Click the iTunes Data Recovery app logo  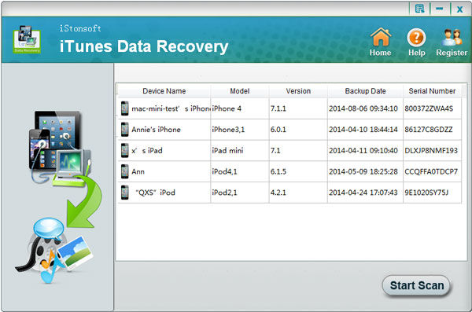pyautogui.click(x=27, y=39)
